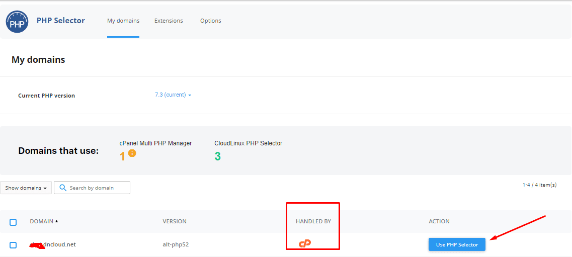Screen dimensions: 572x257
Task: Click the VERSION column header
Action: (x=175, y=221)
